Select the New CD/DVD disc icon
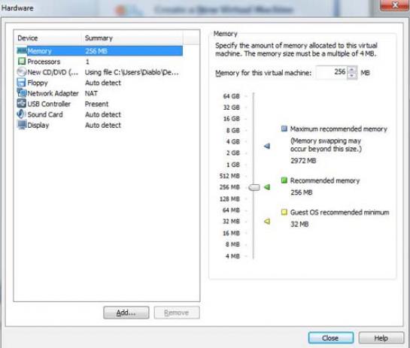 (x=22, y=72)
